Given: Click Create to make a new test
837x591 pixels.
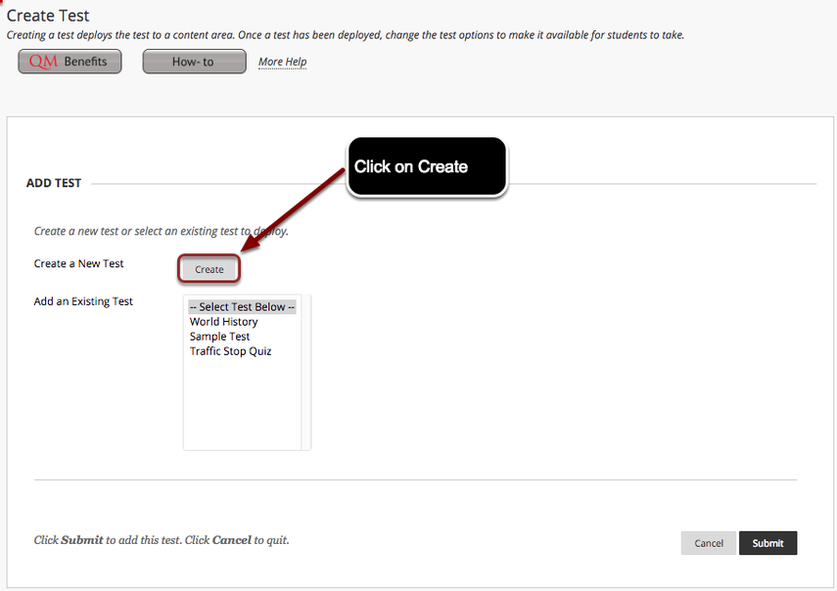Looking at the screenshot, I should click(209, 268).
